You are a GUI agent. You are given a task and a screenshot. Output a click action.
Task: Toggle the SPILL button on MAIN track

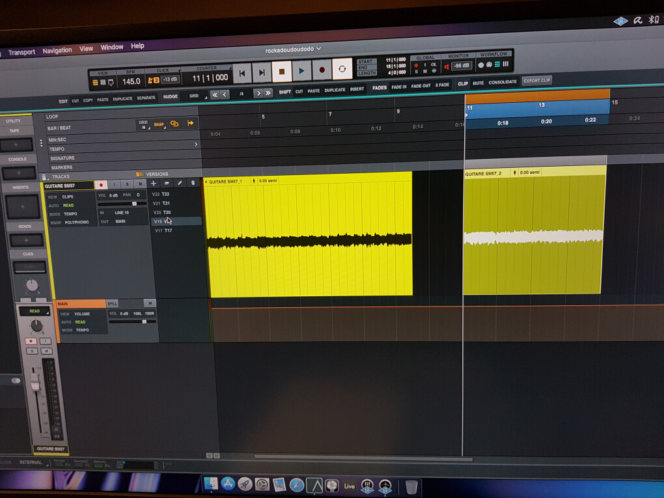click(113, 303)
